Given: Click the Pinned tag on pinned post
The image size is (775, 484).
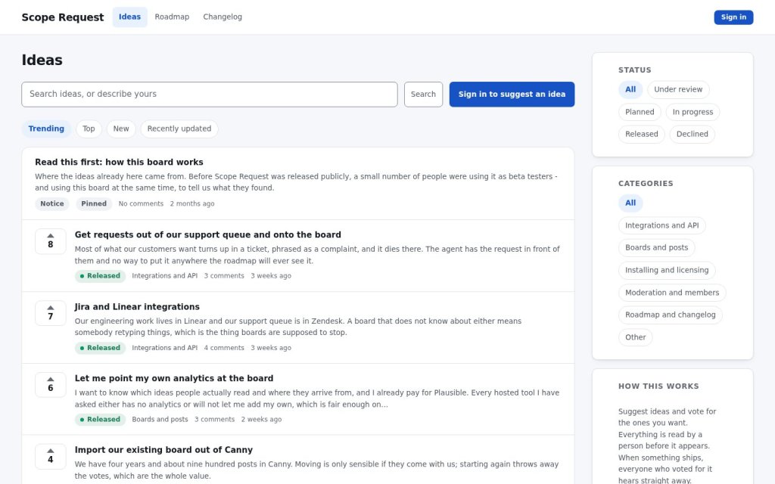Looking at the screenshot, I should (x=94, y=204).
